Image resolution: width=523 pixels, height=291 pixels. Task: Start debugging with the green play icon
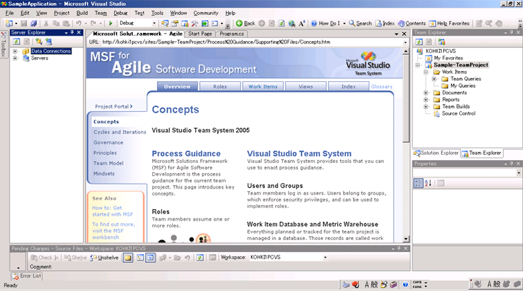click(x=111, y=23)
